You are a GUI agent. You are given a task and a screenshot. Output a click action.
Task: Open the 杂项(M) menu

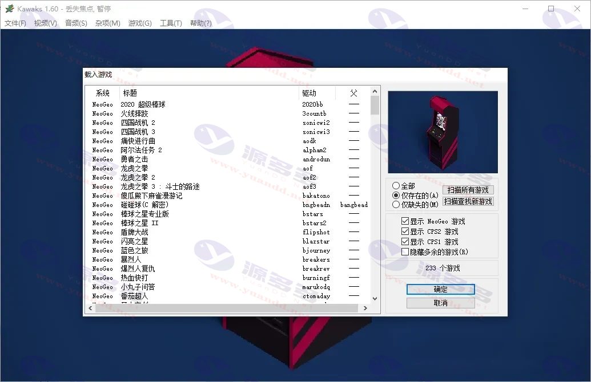point(108,23)
